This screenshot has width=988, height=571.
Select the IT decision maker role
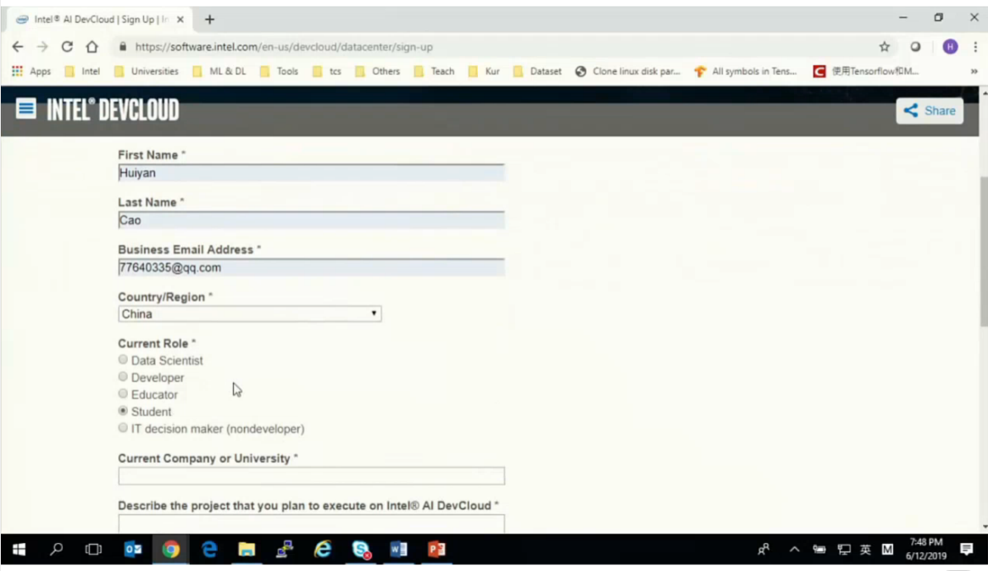tap(123, 428)
